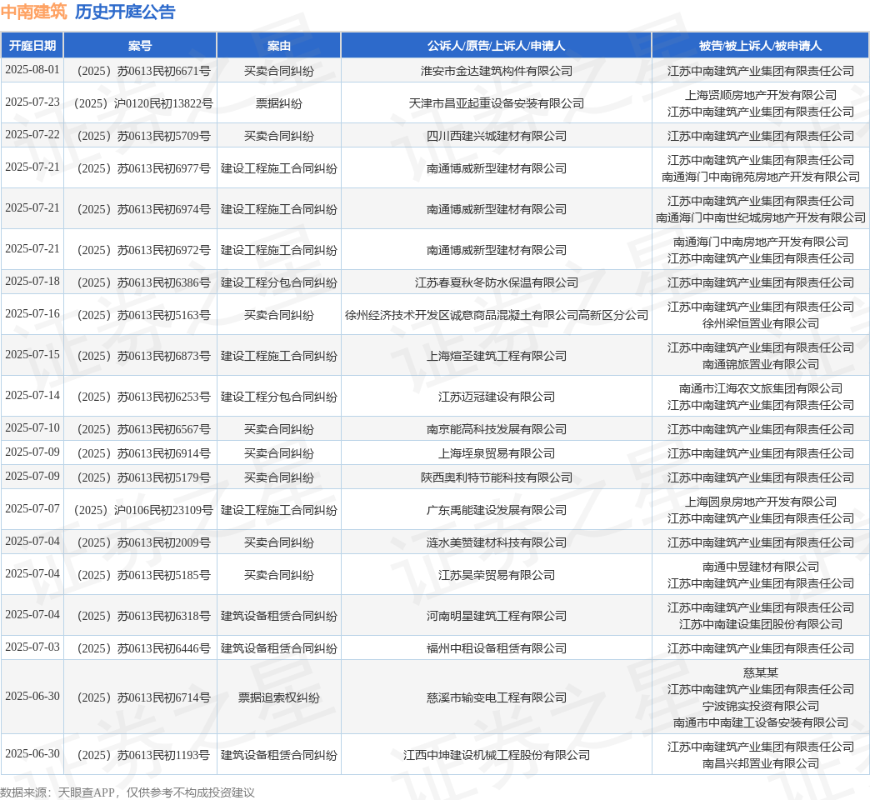Click plaintiff 南京能高科技发展有限公司

coord(496,429)
